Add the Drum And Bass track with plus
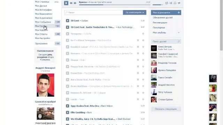Image resolution: width=223 pixels, height=125 pixels. coord(143,86)
